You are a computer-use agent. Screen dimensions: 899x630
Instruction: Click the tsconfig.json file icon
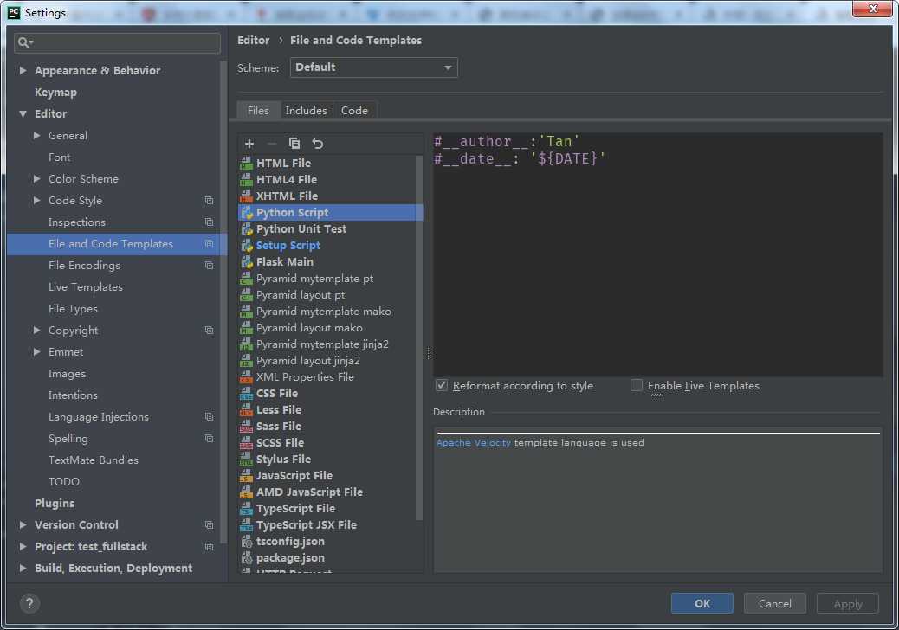247,541
